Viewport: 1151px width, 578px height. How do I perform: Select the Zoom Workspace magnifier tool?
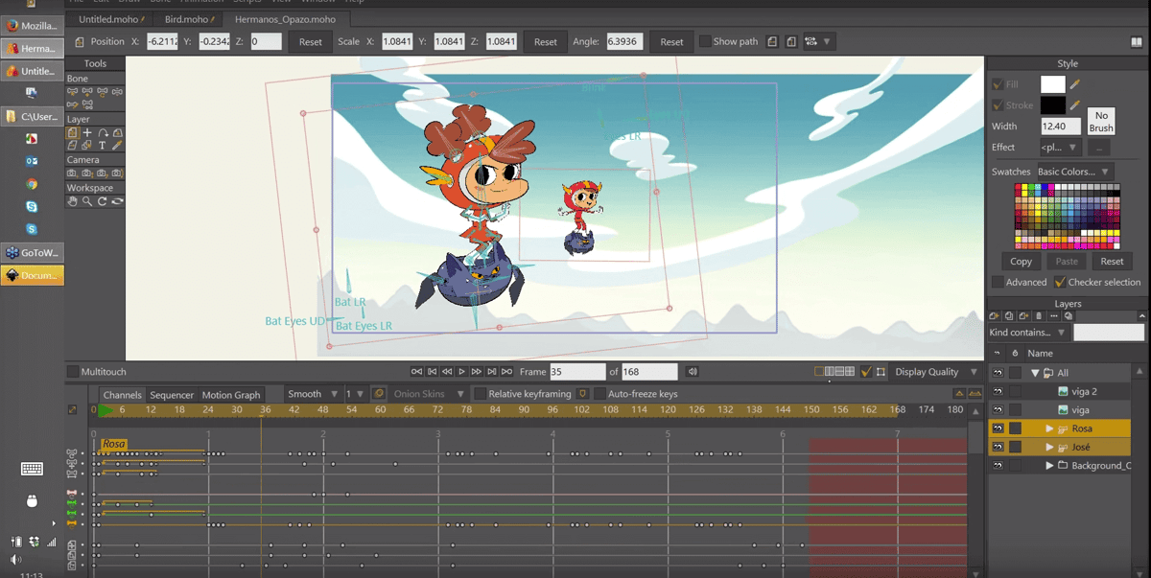(87, 202)
